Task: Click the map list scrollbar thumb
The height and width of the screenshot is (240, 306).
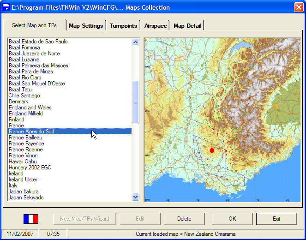Action: (x=136, y=102)
